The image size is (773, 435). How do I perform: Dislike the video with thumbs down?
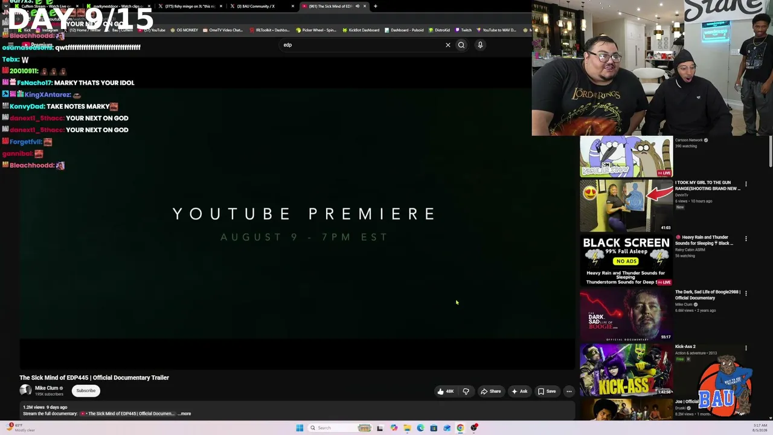click(x=466, y=391)
